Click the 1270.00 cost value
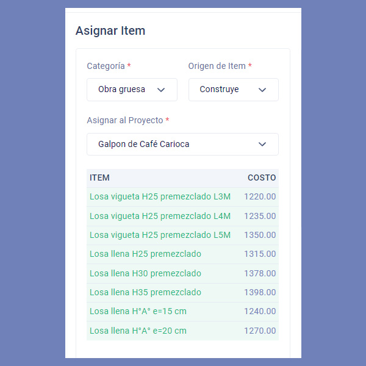Image resolution: width=366 pixels, height=366 pixels. pos(260,331)
